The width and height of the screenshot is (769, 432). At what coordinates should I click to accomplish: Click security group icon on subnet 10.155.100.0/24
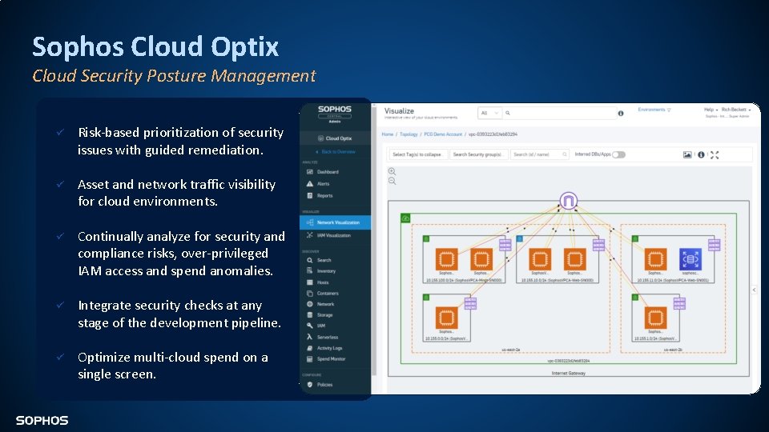tap(505, 245)
